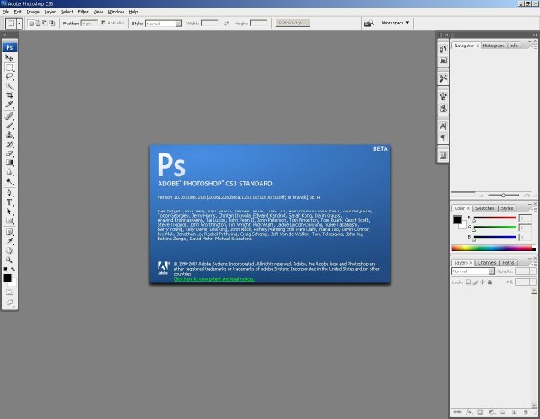Open the Workspace dropdown menu
The height and width of the screenshot is (419, 540).
tap(396, 23)
